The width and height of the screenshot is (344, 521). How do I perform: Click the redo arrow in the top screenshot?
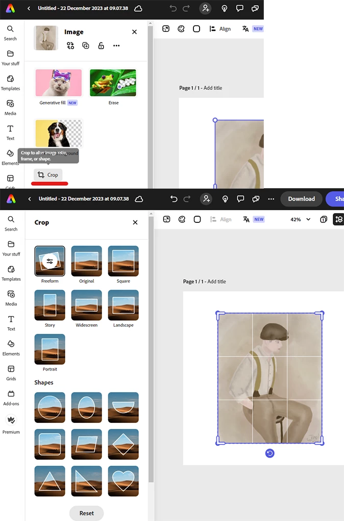pyautogui.click(x=186, y=8)
